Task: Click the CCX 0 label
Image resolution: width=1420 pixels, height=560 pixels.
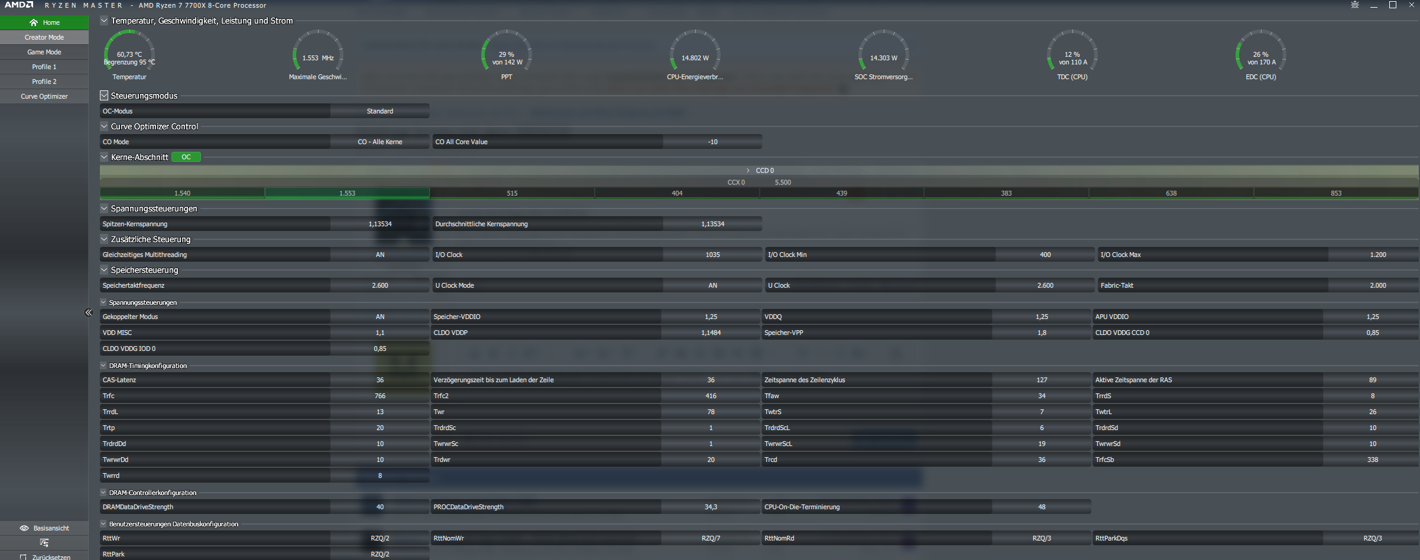Action: tap(736, 183)
